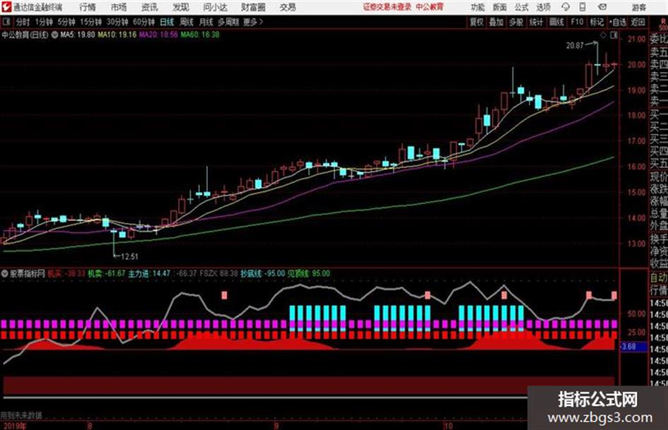This screenshot has height=430, width=668.
Task: Click the 标记 mark button
Action: tap(597, 22)
